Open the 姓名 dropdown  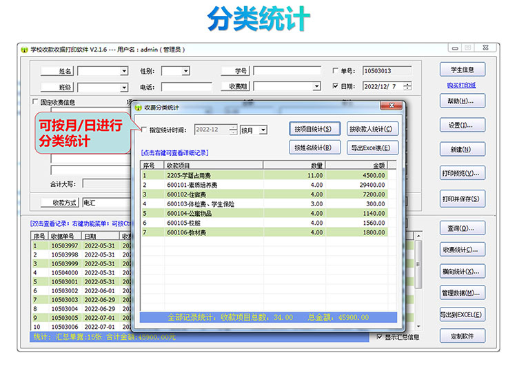pyautogui.click(x=124, y=71)
